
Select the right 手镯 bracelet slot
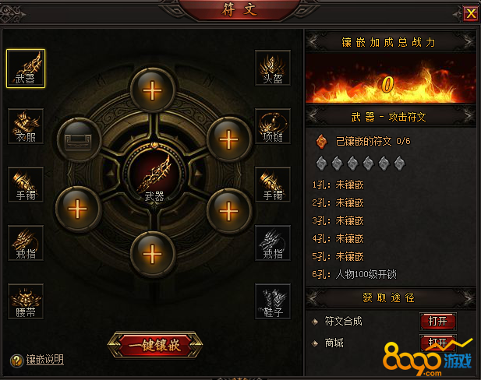pyautogui.click(x=273, y=185)
